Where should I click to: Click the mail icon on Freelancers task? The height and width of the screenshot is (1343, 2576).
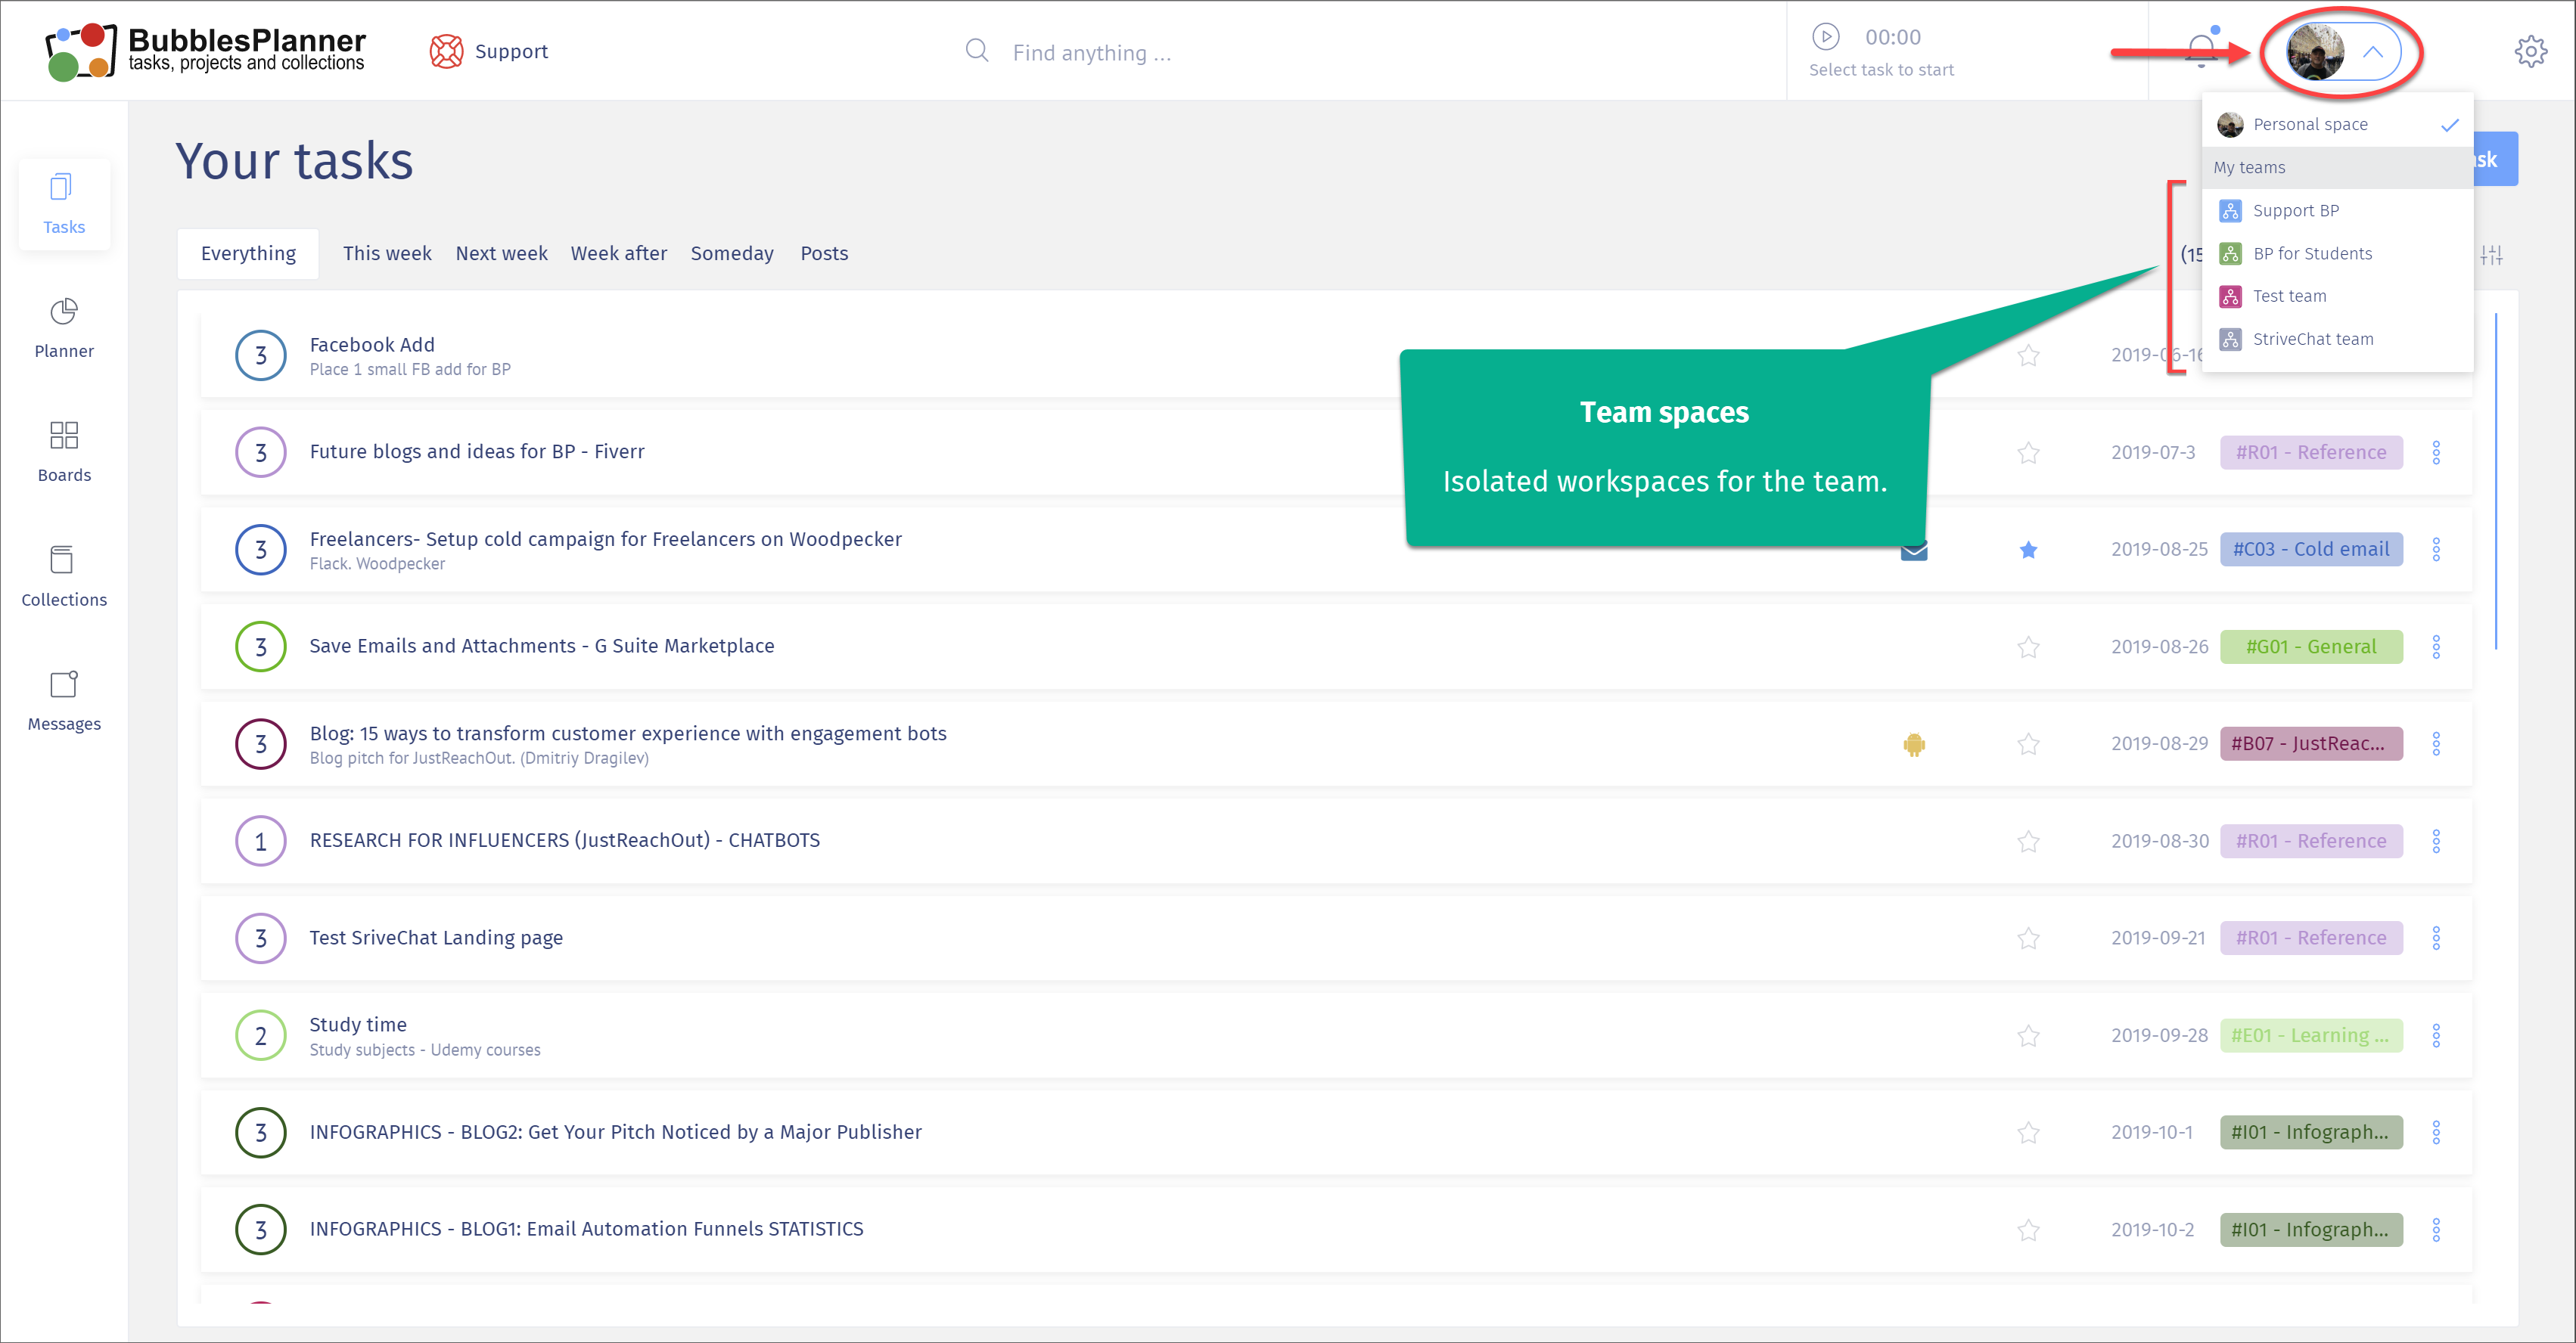pyautogui.click(x=1913, y=551)
